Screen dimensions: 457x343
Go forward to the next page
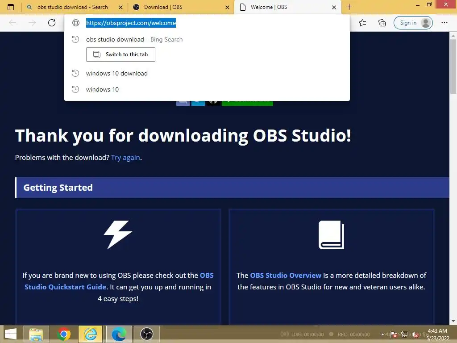coord(32,23)
